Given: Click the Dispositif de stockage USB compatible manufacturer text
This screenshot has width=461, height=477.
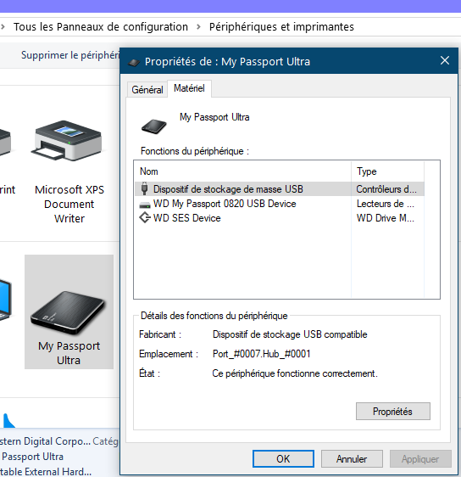Looking at the screenshot, I should [290, 334].
